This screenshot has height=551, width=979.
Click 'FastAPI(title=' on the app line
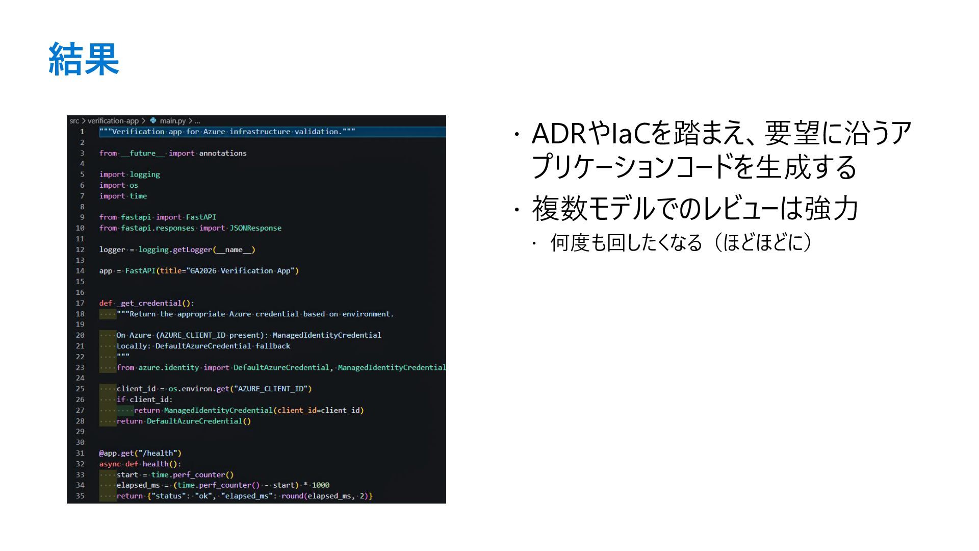(x=153, y=271)
